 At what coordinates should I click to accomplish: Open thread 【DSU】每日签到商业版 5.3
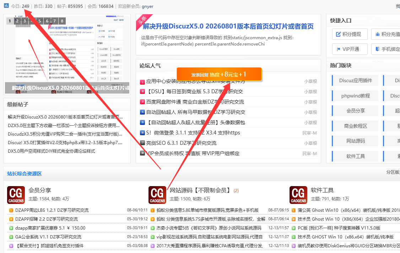194,91
